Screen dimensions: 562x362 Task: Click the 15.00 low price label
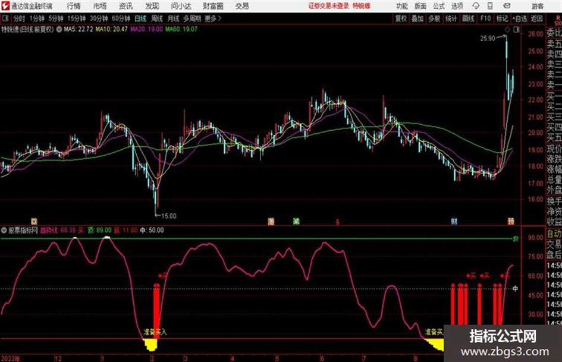click(x=168, y=216)
